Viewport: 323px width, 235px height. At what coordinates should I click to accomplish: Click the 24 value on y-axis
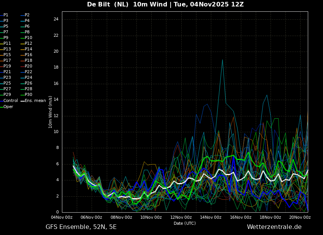(56, 19)
